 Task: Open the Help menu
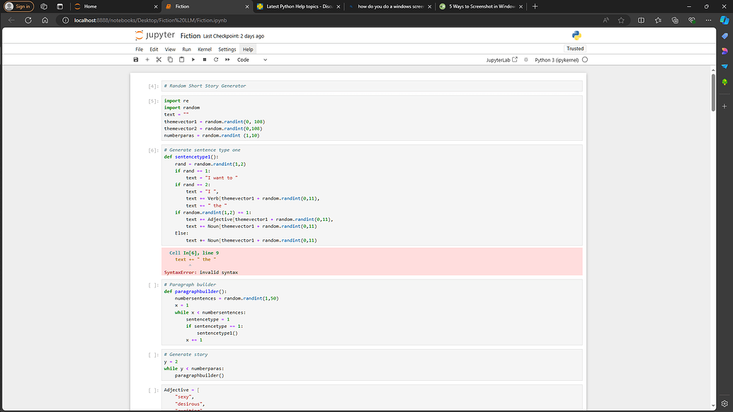248,49
